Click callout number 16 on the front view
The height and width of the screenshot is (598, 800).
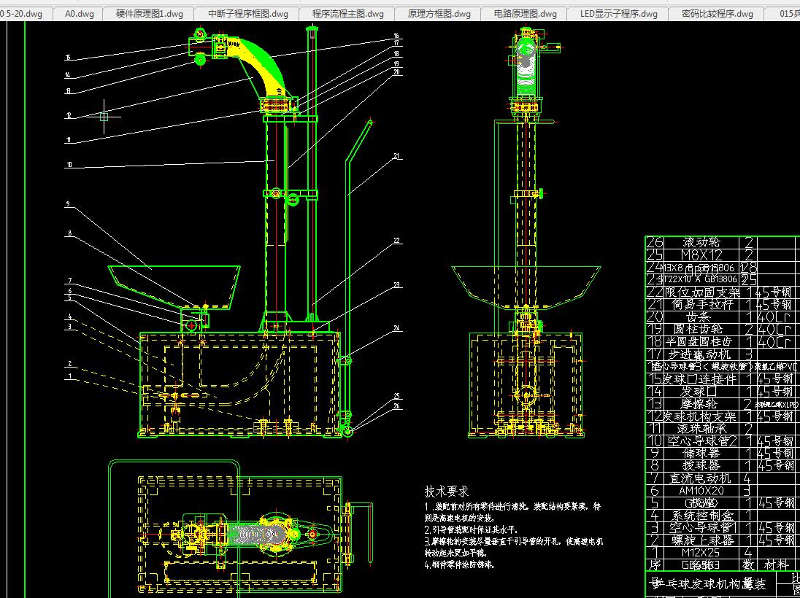[396, 36]
